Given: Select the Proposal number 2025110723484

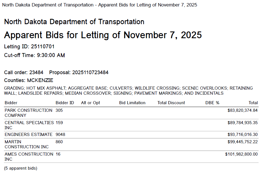Looking at the screenshot, I should (x=90, y=72).
